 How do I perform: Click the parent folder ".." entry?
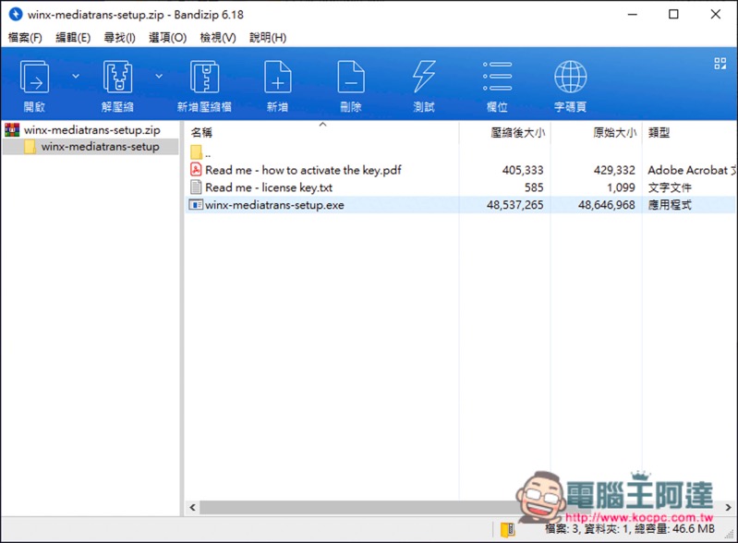201,152
